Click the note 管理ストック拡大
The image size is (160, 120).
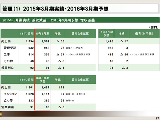click(74, 48)
